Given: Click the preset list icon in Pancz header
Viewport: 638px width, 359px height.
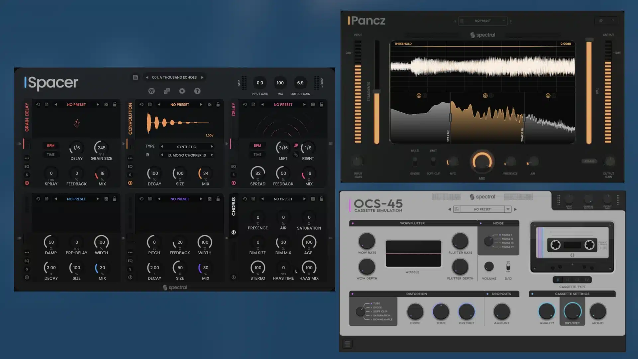Looking at the screenshot, I should [x=462, y=21].
